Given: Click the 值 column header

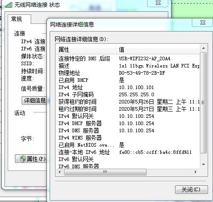Looking at the screenshot, I should 158,49.
